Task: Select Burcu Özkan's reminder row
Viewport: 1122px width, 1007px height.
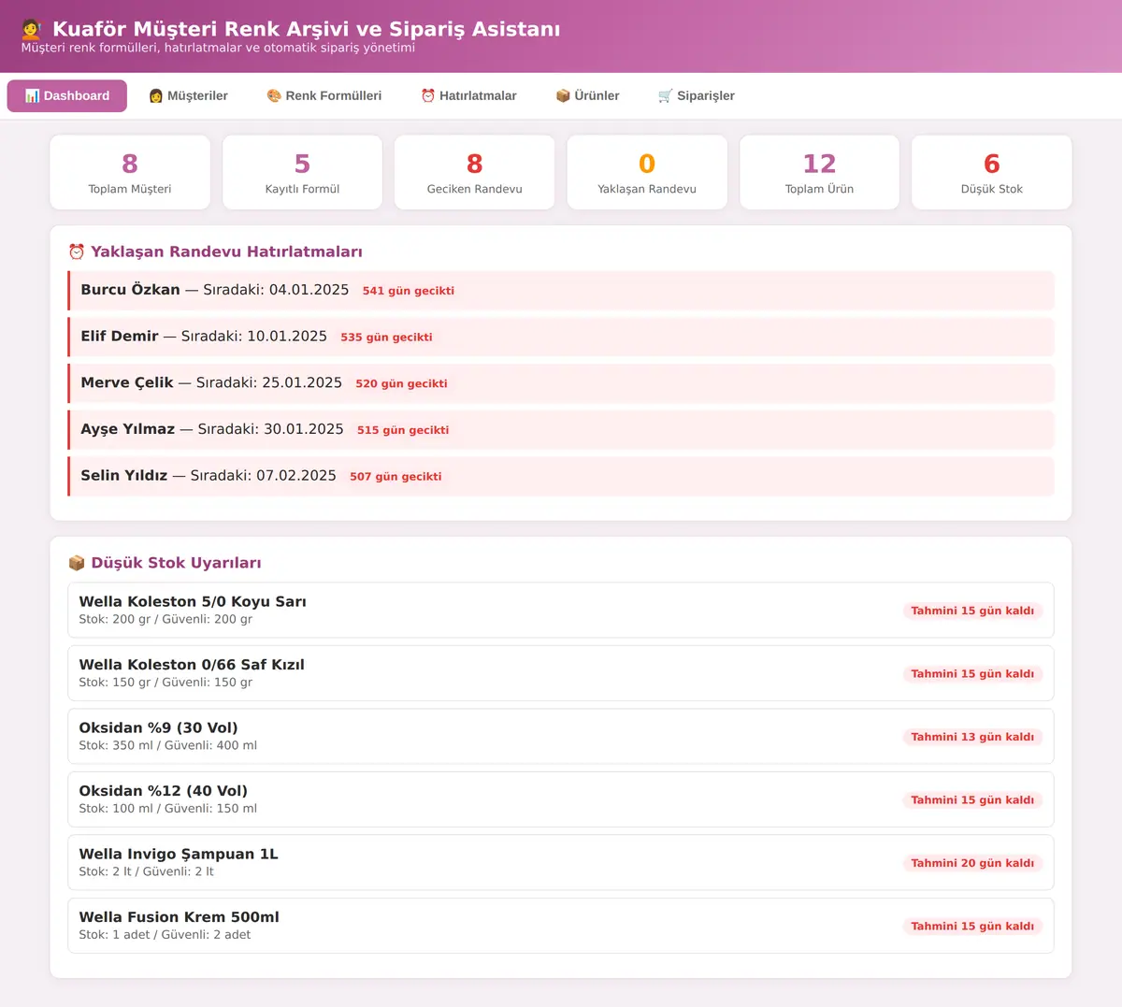Action: 561,291
